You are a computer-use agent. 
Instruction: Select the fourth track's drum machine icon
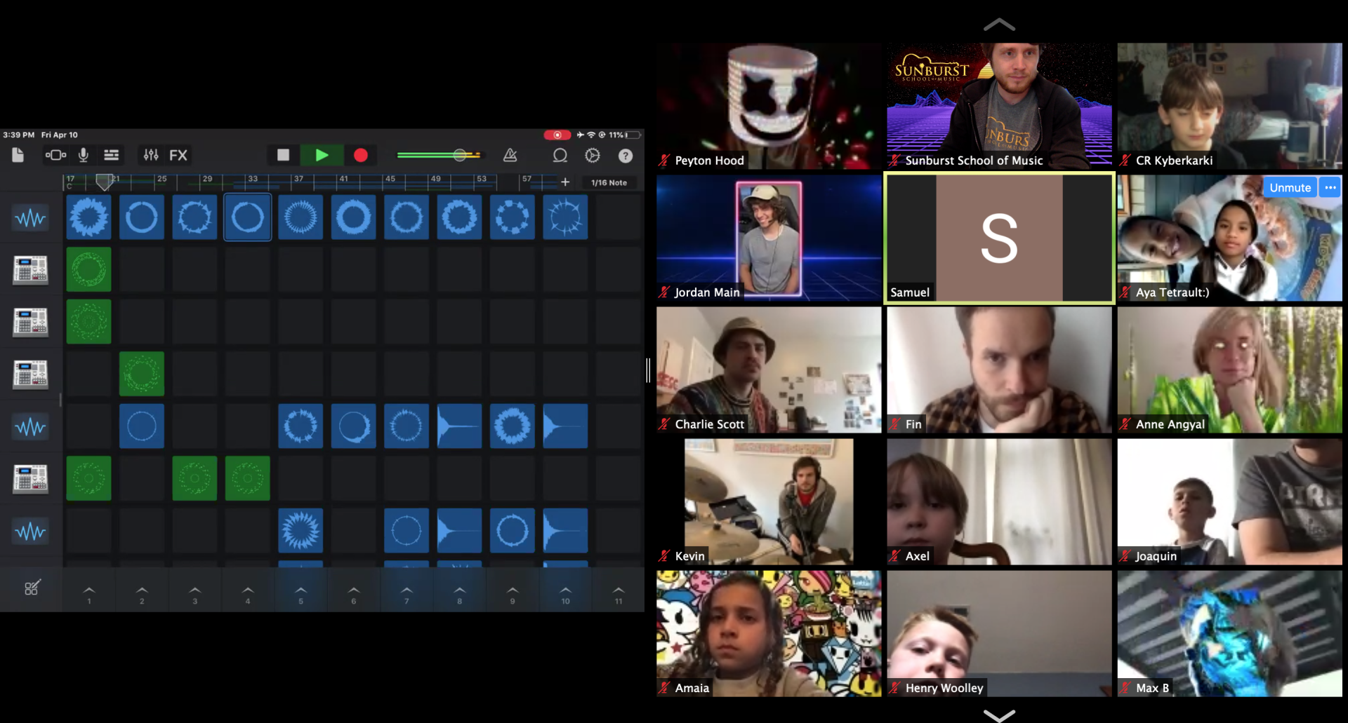click(30, 374)
